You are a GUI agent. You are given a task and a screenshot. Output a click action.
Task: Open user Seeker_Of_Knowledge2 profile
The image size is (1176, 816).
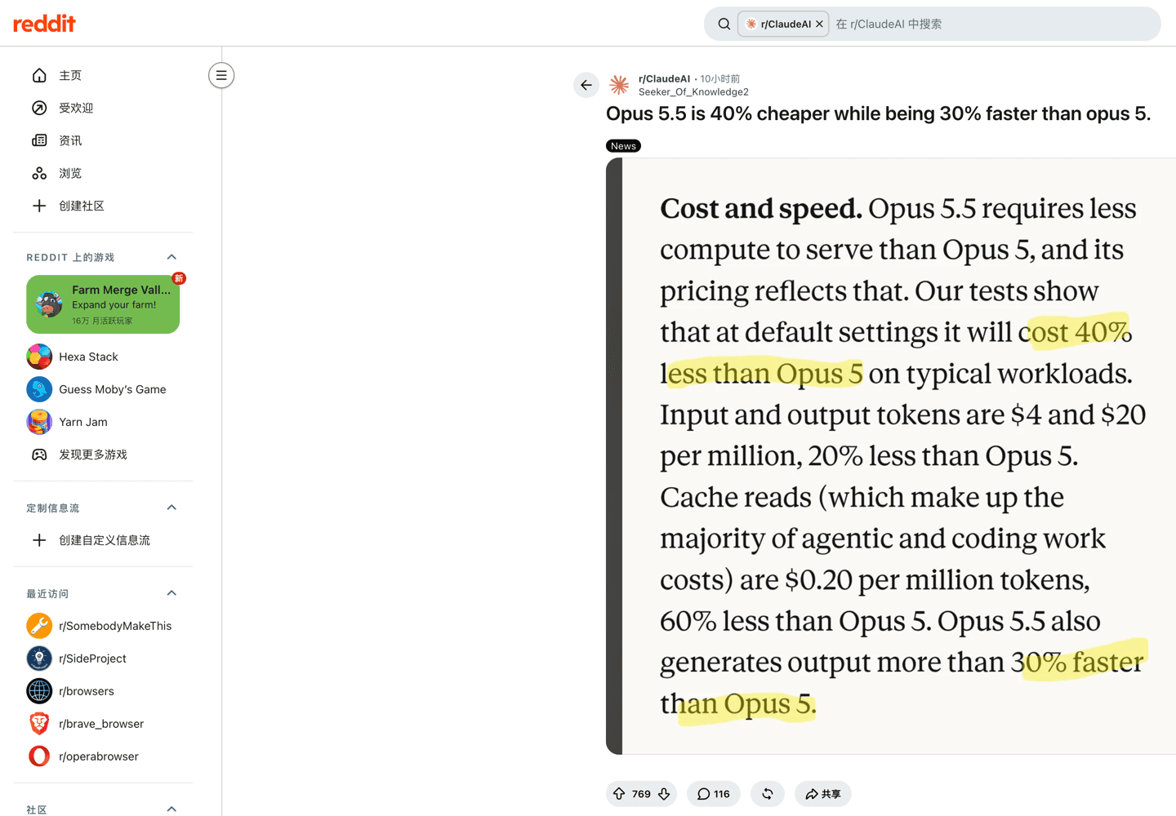click(693, 92)
